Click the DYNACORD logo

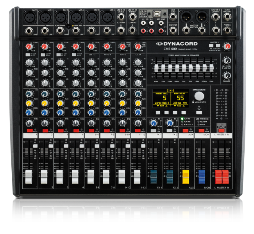click(x=177, y=44)
